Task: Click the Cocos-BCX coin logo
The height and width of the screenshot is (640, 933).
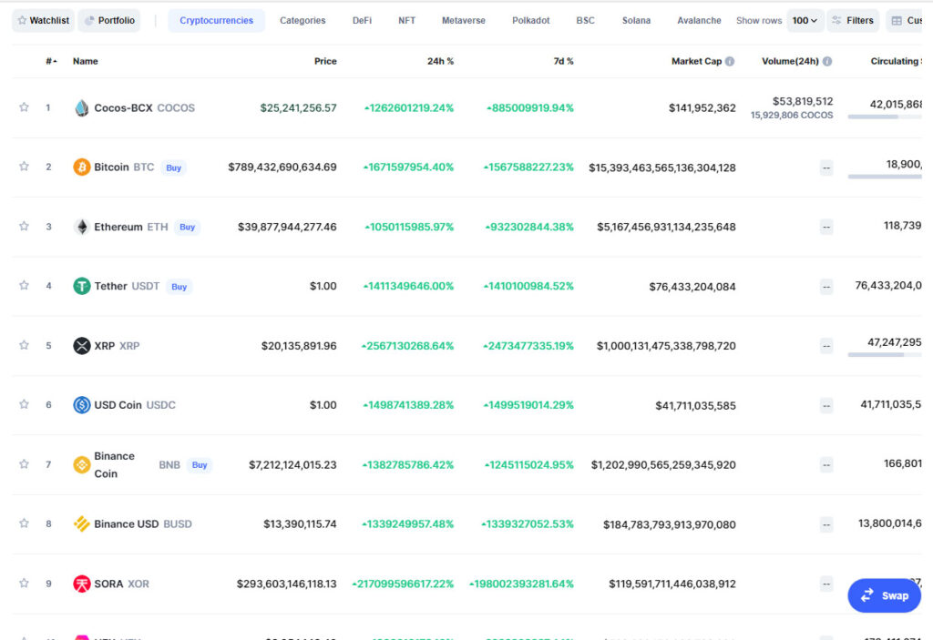Action: 81,107
